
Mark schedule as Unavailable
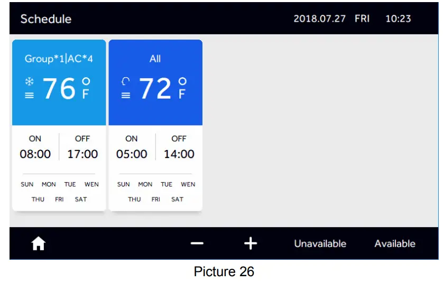(x=320, y=243)
